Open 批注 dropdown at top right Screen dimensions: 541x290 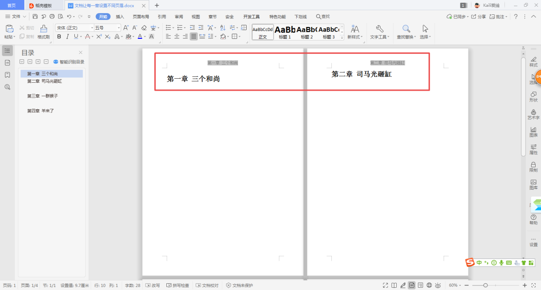click(x=499, y=17)
